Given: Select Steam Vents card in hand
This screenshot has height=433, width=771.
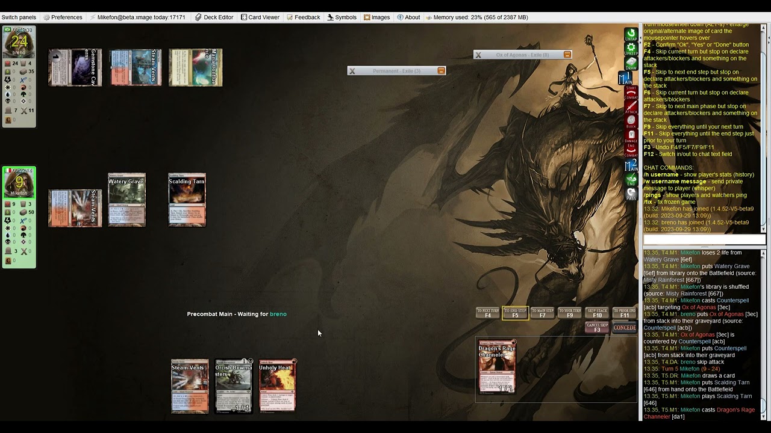Looking at the screenshot, I should [190, 386].
